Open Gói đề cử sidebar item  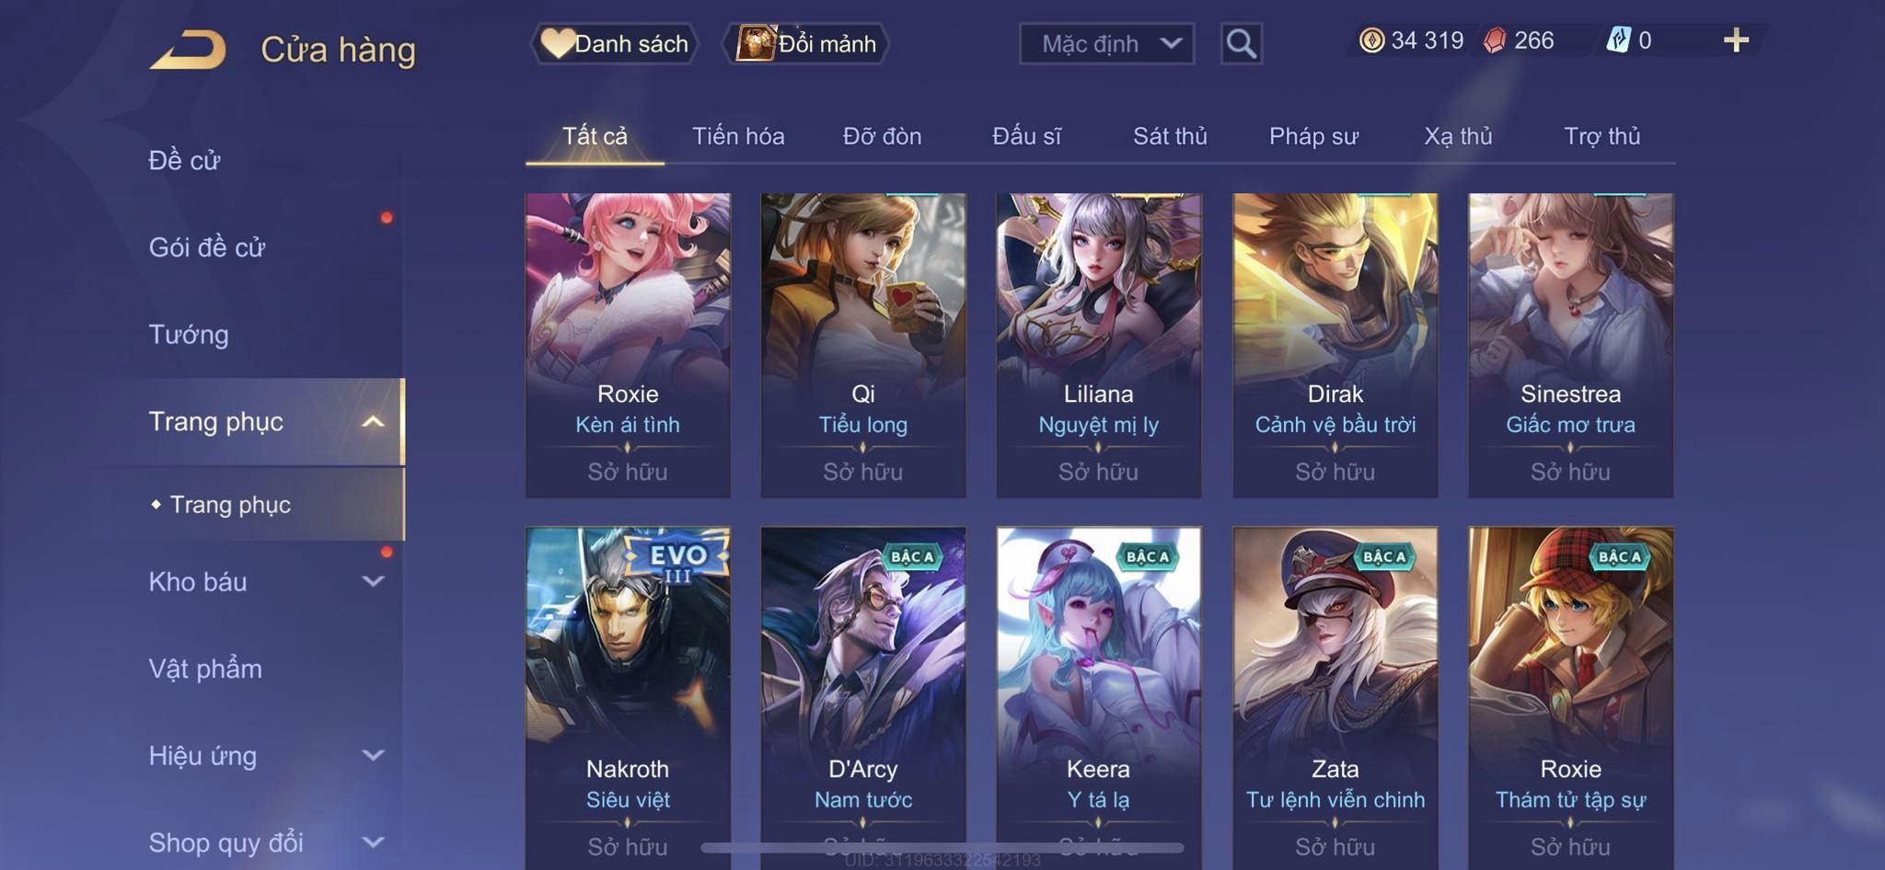click(x=207, y=247)
